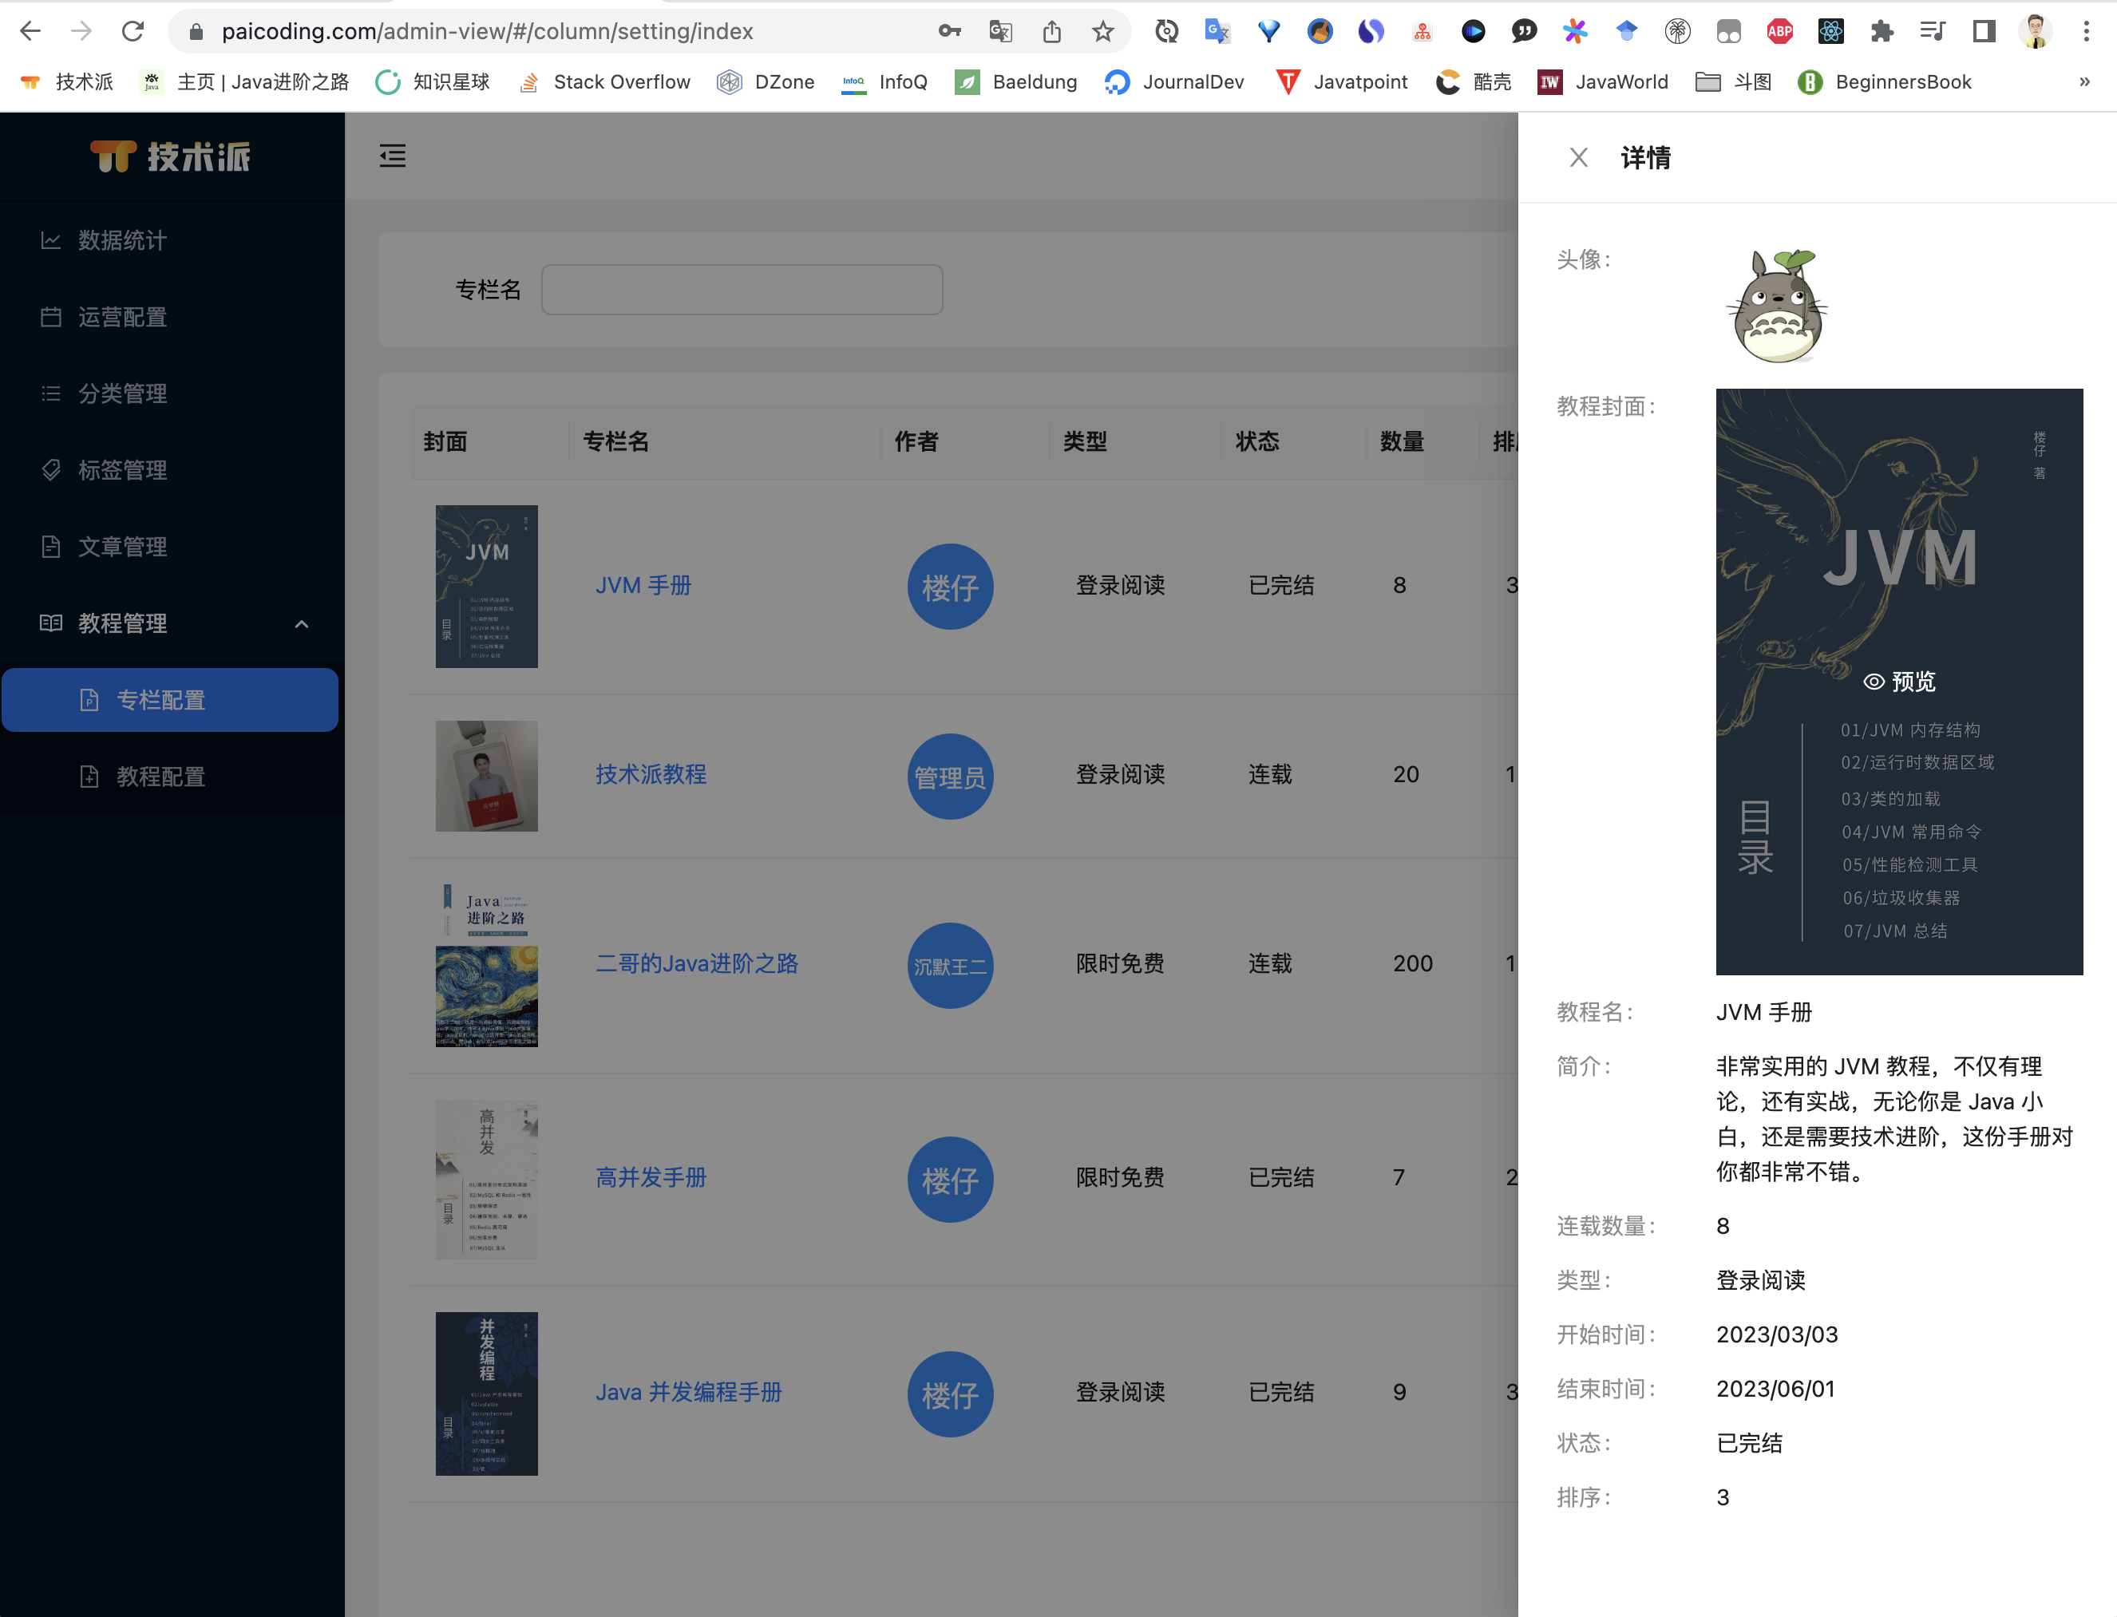Click the AdBlock Plus extension icon

pos(1779,32)
